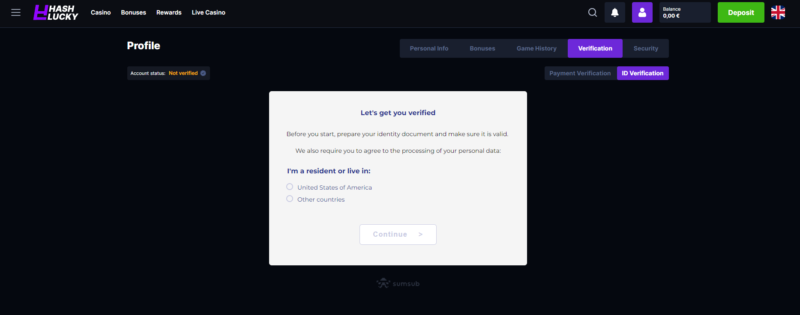Click the Sumsub logo below the form
The width and height of the screenshot is (800, 315).
point(398,283)
